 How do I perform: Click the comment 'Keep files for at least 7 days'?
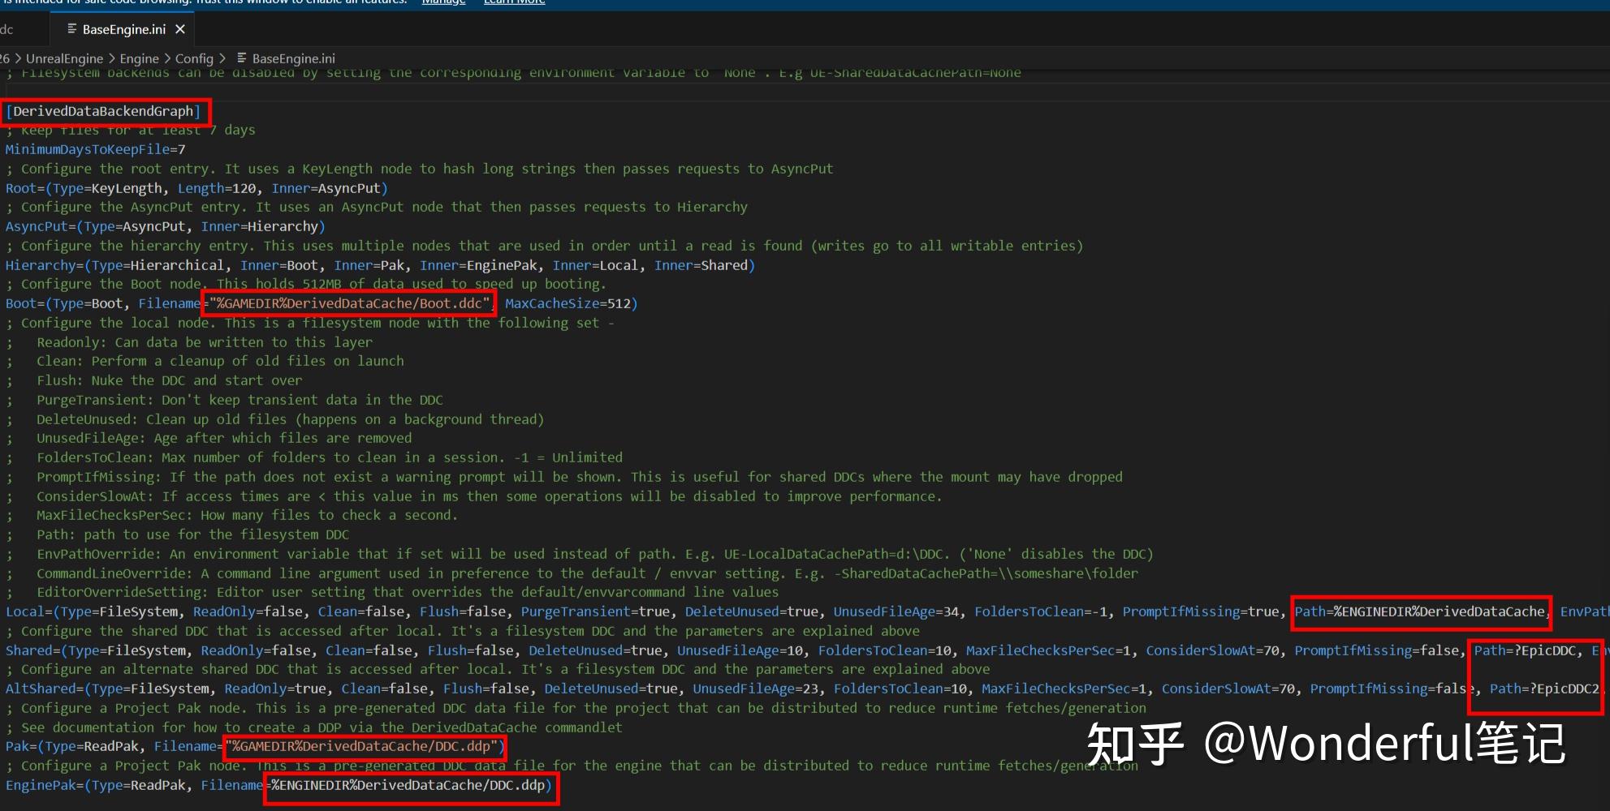click(131, 130)
